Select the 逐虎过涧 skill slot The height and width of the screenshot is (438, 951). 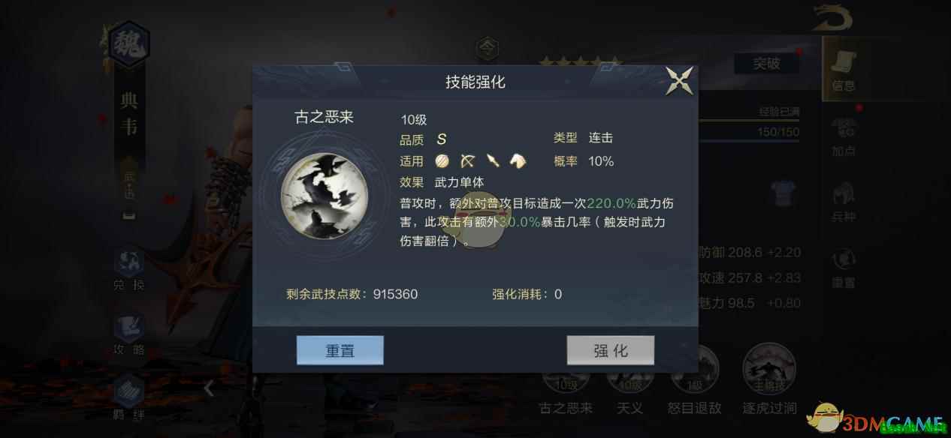769,381
